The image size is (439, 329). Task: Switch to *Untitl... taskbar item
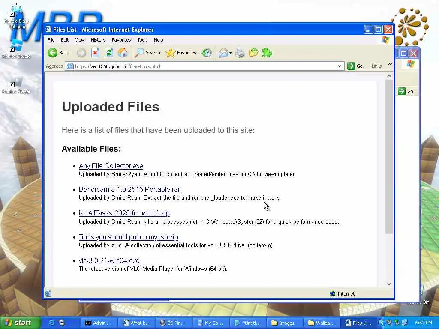click(247, 323)
